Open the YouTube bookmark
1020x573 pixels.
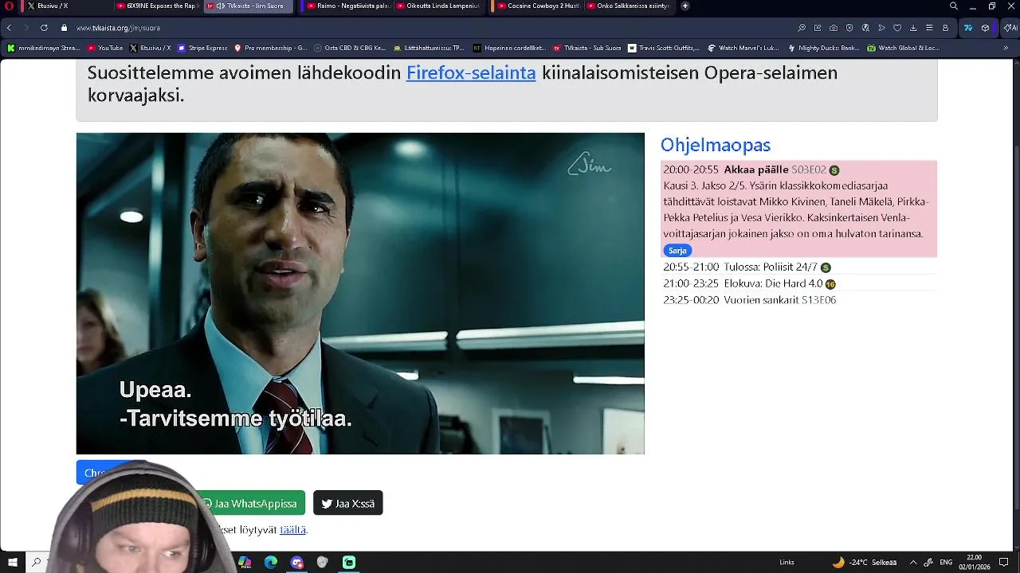[104, 48]
